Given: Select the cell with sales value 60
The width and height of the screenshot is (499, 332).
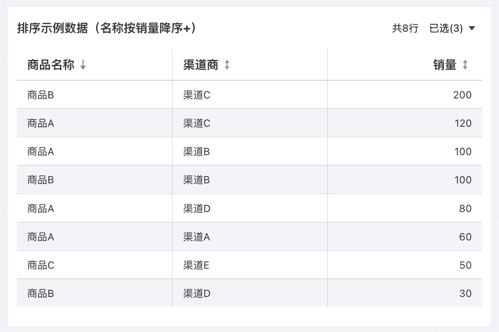Looking at the screenshot, I should (x=465, y=237).
